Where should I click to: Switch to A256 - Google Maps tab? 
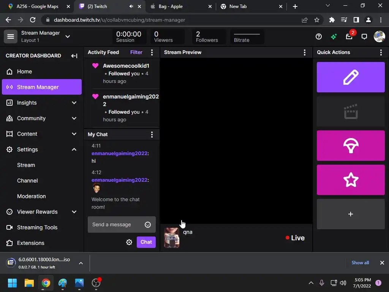(37, 6)
